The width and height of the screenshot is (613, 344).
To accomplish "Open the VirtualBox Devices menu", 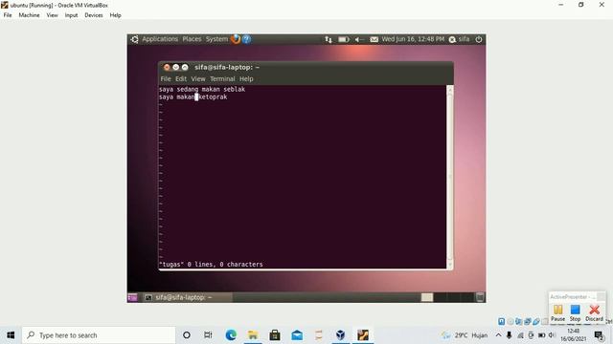I will [x=94, y=15].
